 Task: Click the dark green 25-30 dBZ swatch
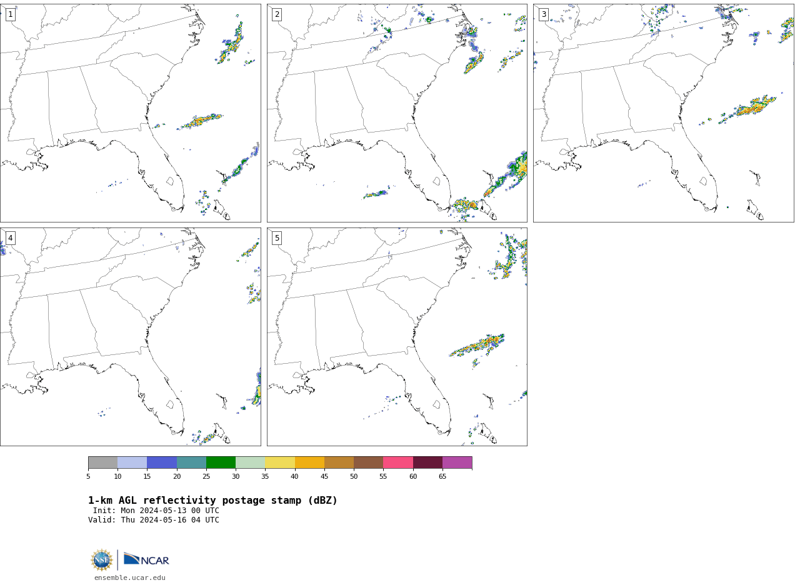(221, 462)
